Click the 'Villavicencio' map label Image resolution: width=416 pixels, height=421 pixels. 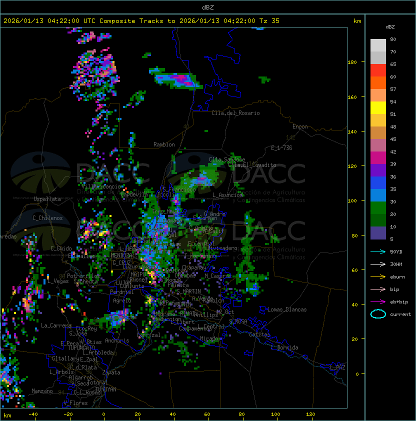coord(101,186)
